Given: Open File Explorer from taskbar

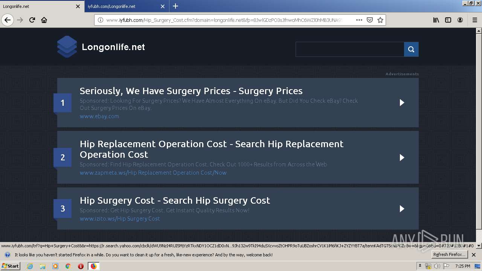Looking at the screenshot, I should 43,266.
